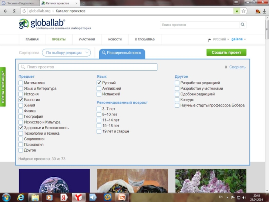Reload the page with the refresh icon
269x202 pixels.
point(24,11)
